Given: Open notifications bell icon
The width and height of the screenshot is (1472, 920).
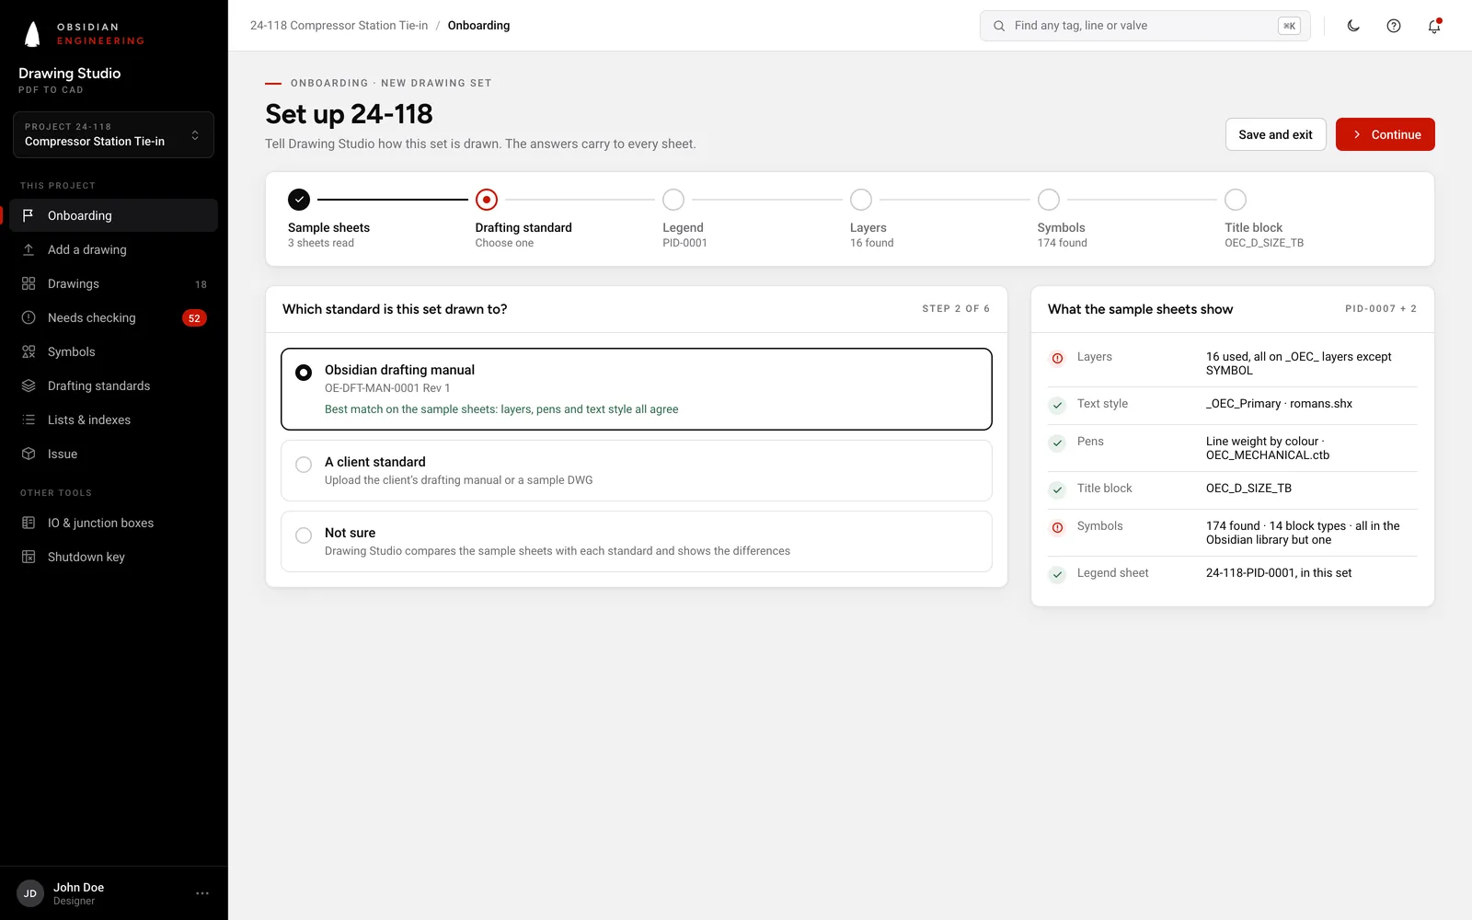Looking at the screenshot, I should coord(1434,26).
